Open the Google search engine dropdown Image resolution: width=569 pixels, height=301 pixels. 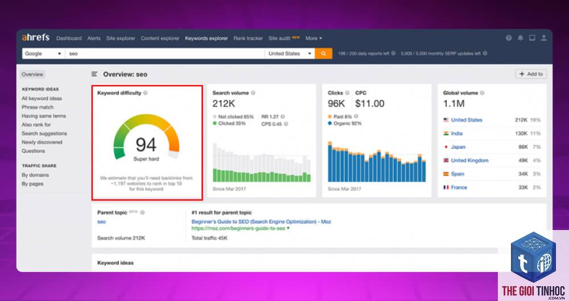(x=44, y=53)
